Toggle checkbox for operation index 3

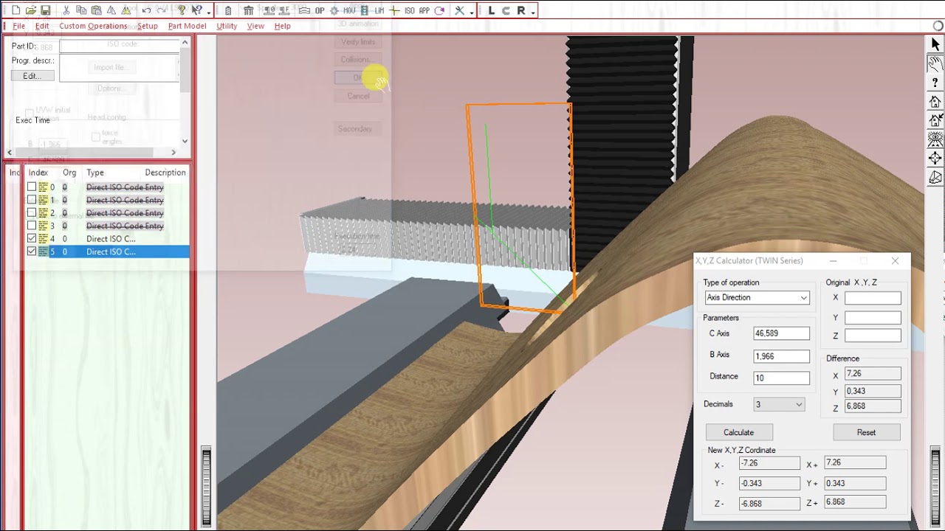point(32,226)
